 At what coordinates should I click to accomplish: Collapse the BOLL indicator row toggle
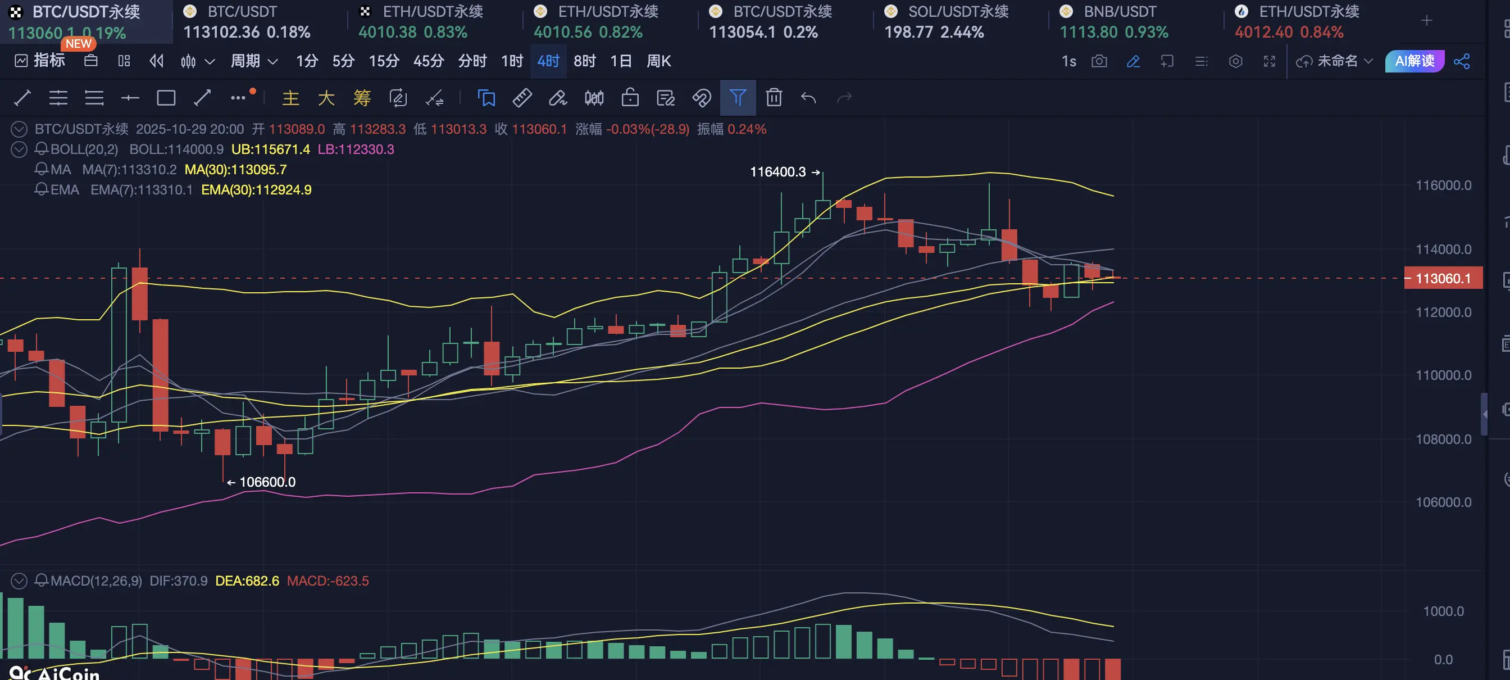pos(19,149)
